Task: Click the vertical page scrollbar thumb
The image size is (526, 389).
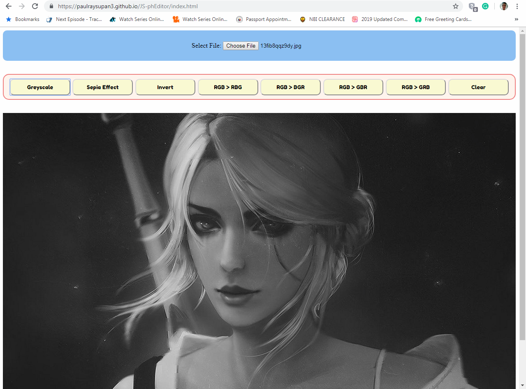Action: (522, 187)
